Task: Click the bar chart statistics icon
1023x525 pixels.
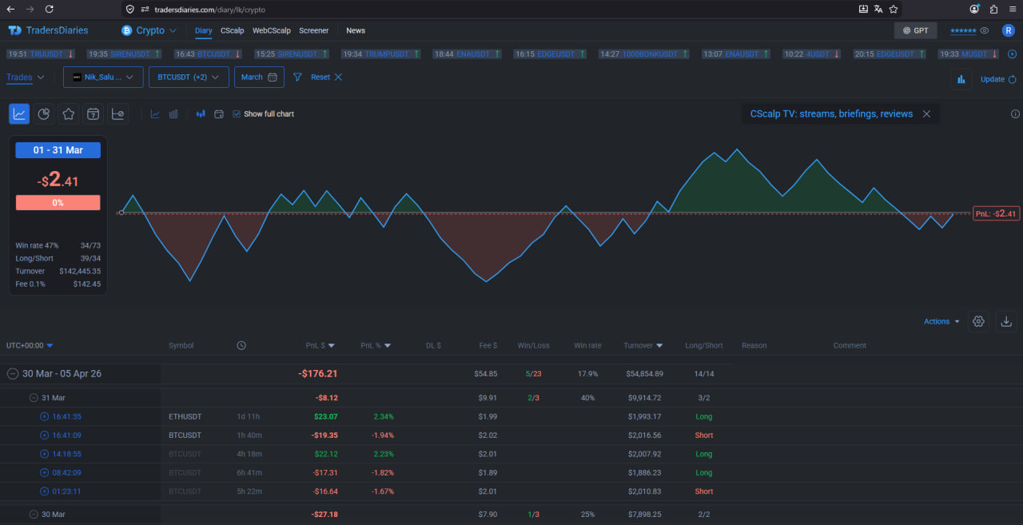Action: pos(961,79)
